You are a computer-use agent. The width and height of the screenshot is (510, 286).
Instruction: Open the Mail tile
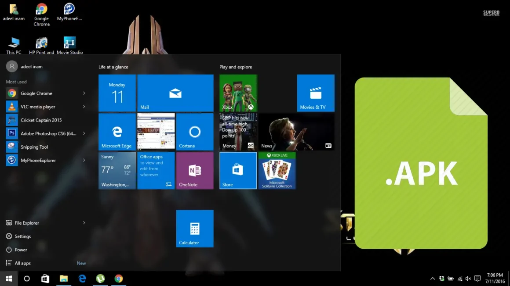click(x=175, y=93)
